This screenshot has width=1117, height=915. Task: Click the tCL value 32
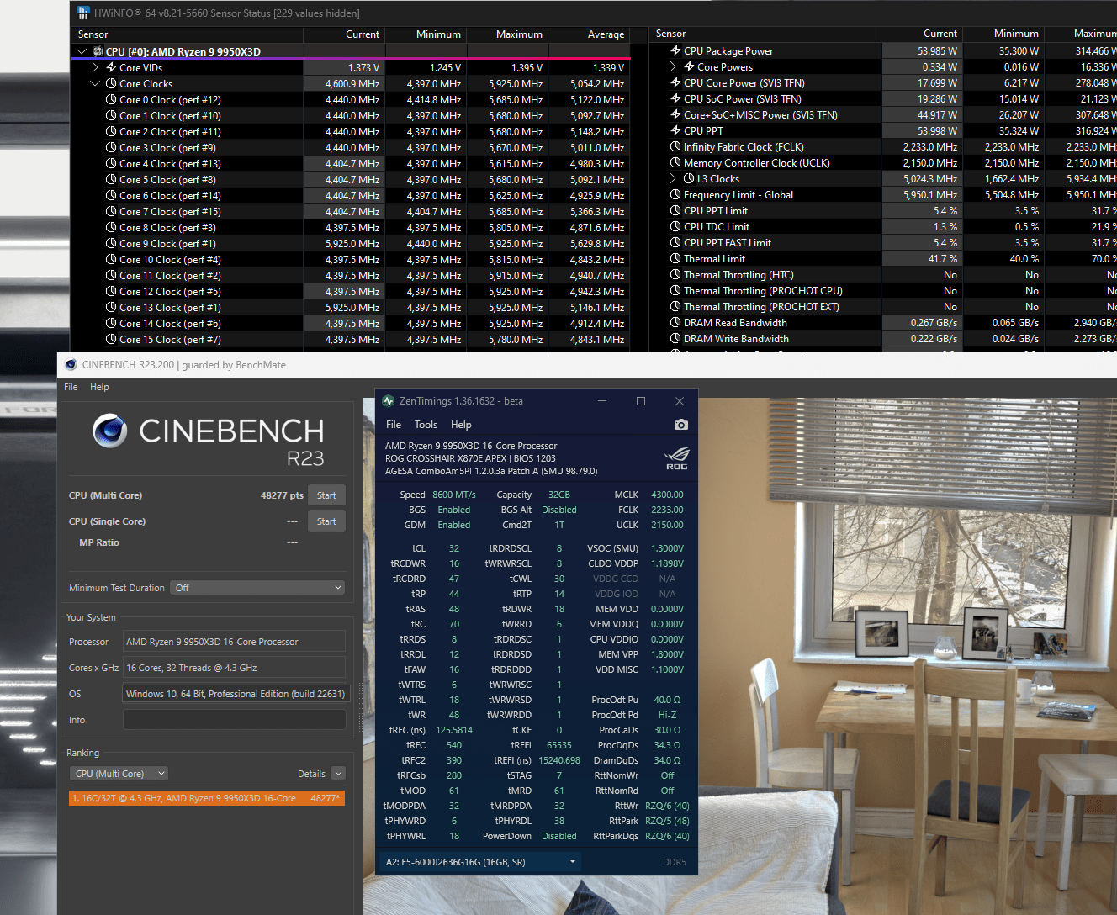coord(454,548)
